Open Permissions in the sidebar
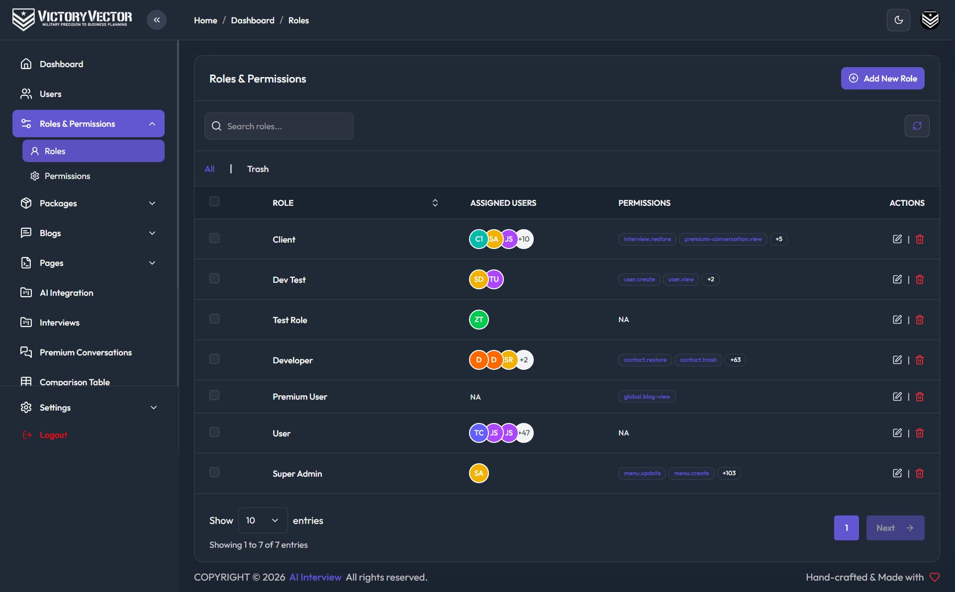The image size is (955, 592). coord(93,176)
